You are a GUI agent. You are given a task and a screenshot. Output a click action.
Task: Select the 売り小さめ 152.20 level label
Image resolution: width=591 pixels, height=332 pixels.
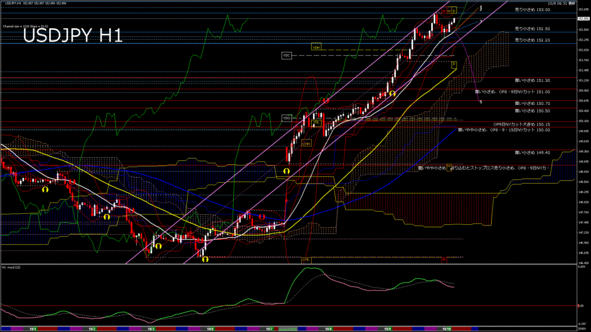click(x=532, y=40)
